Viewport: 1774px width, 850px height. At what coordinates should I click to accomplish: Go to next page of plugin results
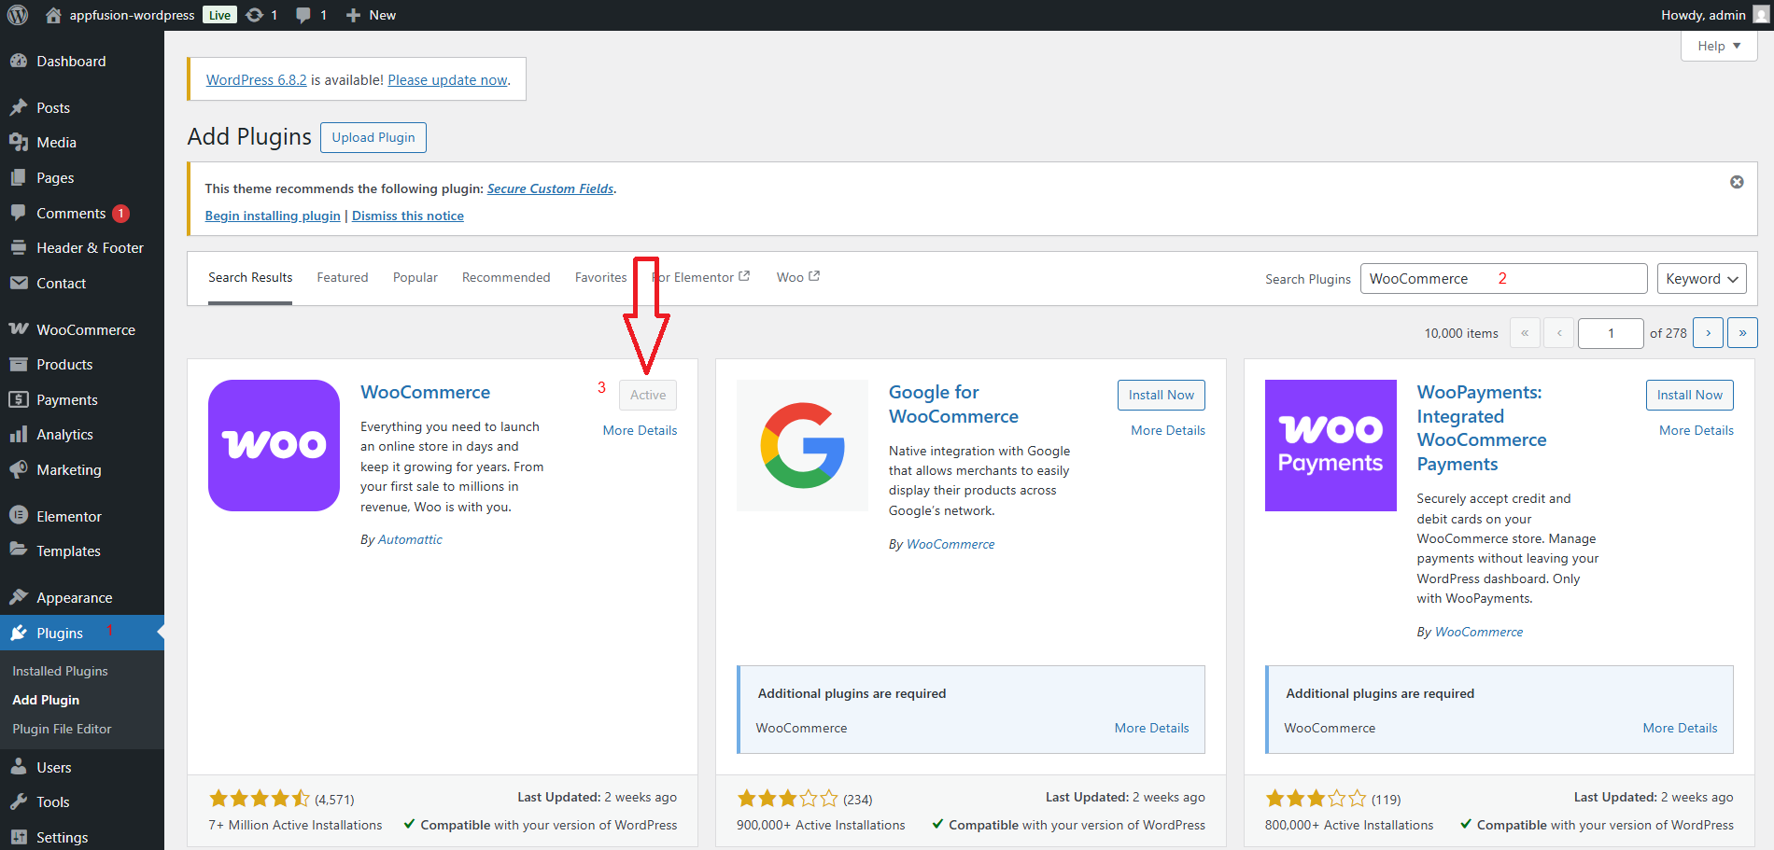tap(1708, 333)
